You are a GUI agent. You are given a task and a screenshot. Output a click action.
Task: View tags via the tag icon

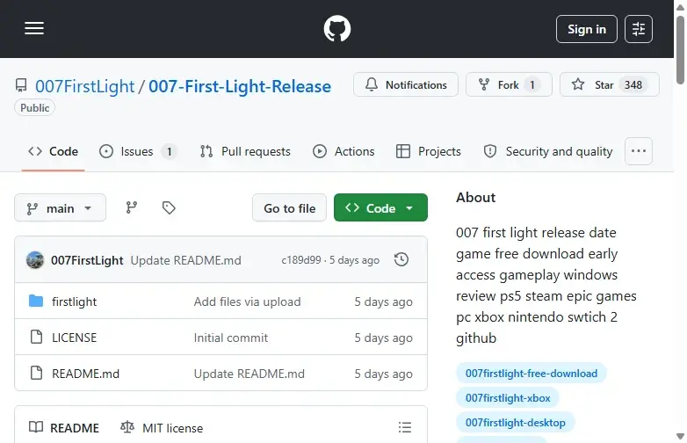pos(169,207)
